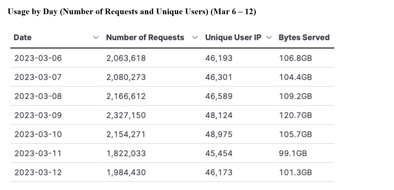Image resolution: width=394 pixels, height=190 pixels.
Task: Click the Bytes Served column header
Action: [x=304, y=37]
